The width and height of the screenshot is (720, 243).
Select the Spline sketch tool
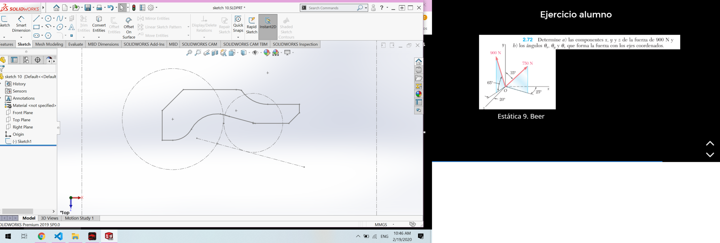(60, 18)
